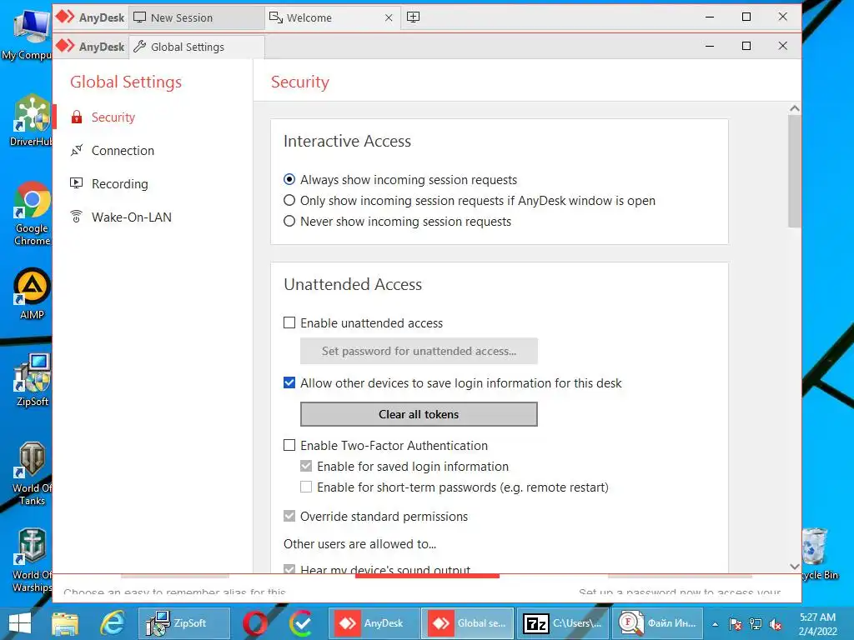Click the monitor icon on New Session tab
Screen dimensions: 854x640
coord(140,17)
